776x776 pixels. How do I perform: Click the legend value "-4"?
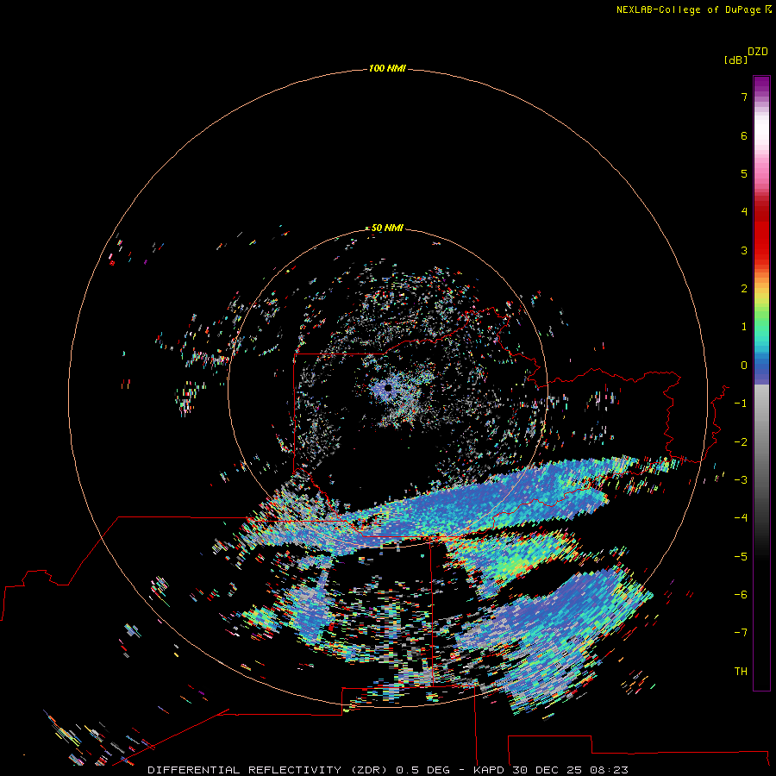point(741,518)
